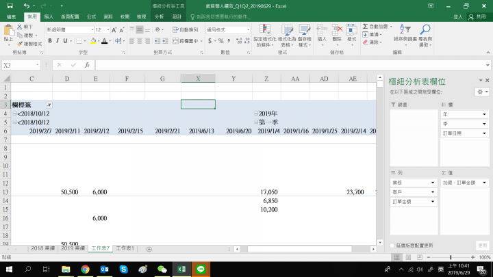The image size is (493, 277).
Task: Open the 年 field dropdown in columns area
Action: 484,114
